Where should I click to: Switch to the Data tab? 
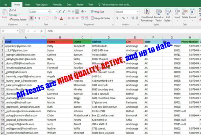pos(69,5)
